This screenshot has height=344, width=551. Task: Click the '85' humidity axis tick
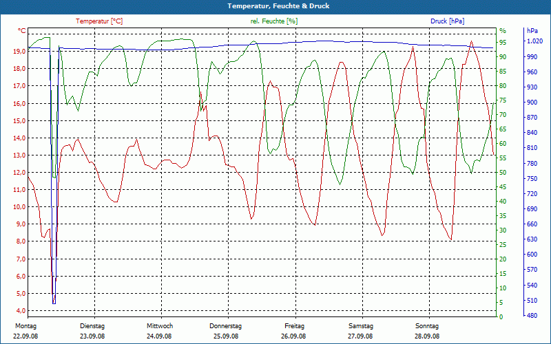[503, 72]
